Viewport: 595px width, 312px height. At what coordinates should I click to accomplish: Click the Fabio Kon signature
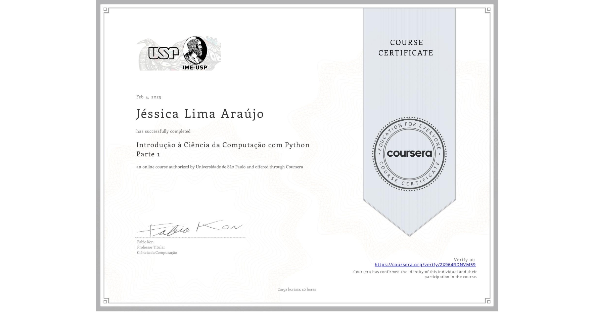point(190,228)
